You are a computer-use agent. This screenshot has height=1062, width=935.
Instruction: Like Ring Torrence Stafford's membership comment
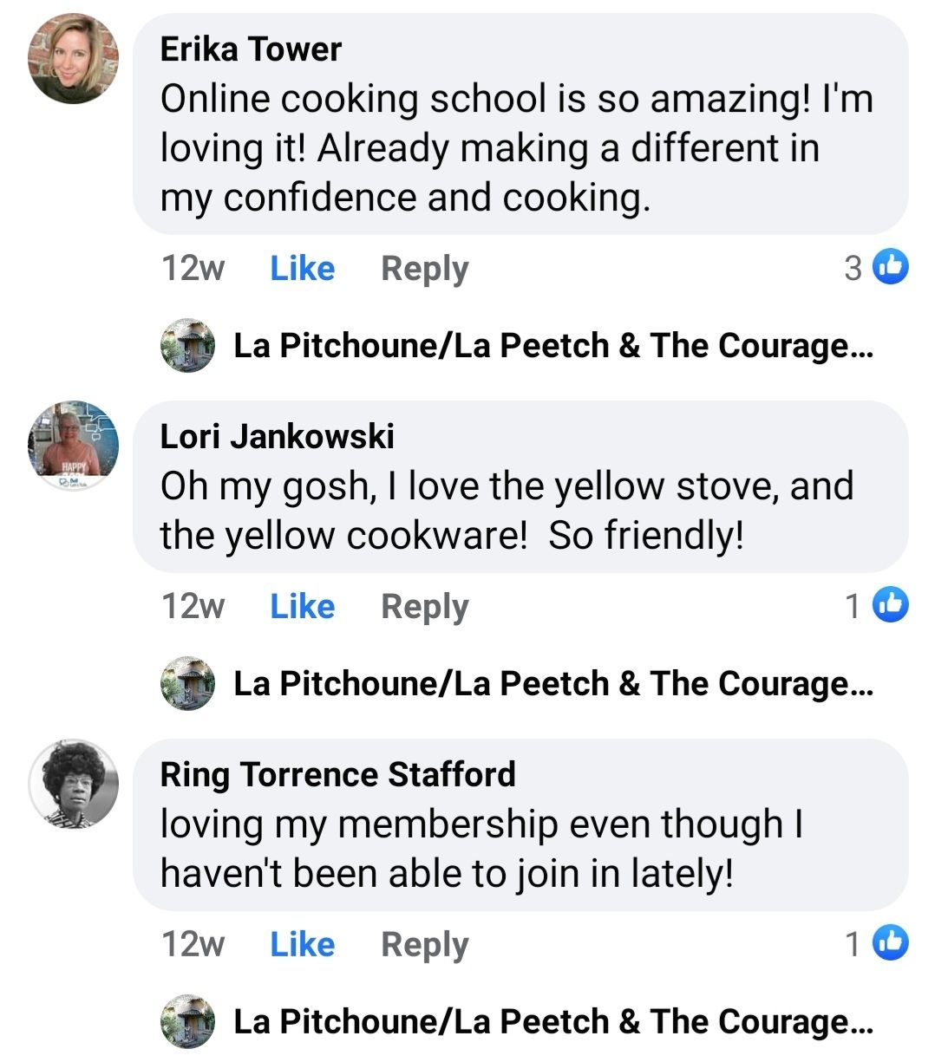pyautogui.click(x=302, y=945)
